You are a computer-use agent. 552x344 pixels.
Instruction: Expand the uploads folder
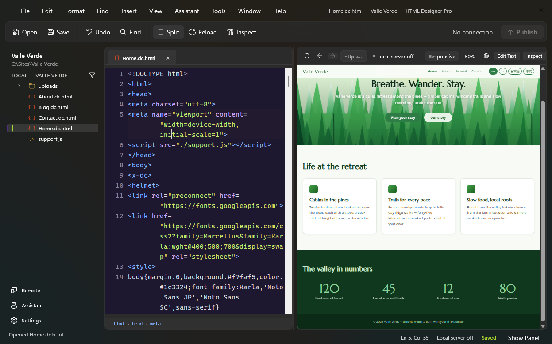(19, 86)
